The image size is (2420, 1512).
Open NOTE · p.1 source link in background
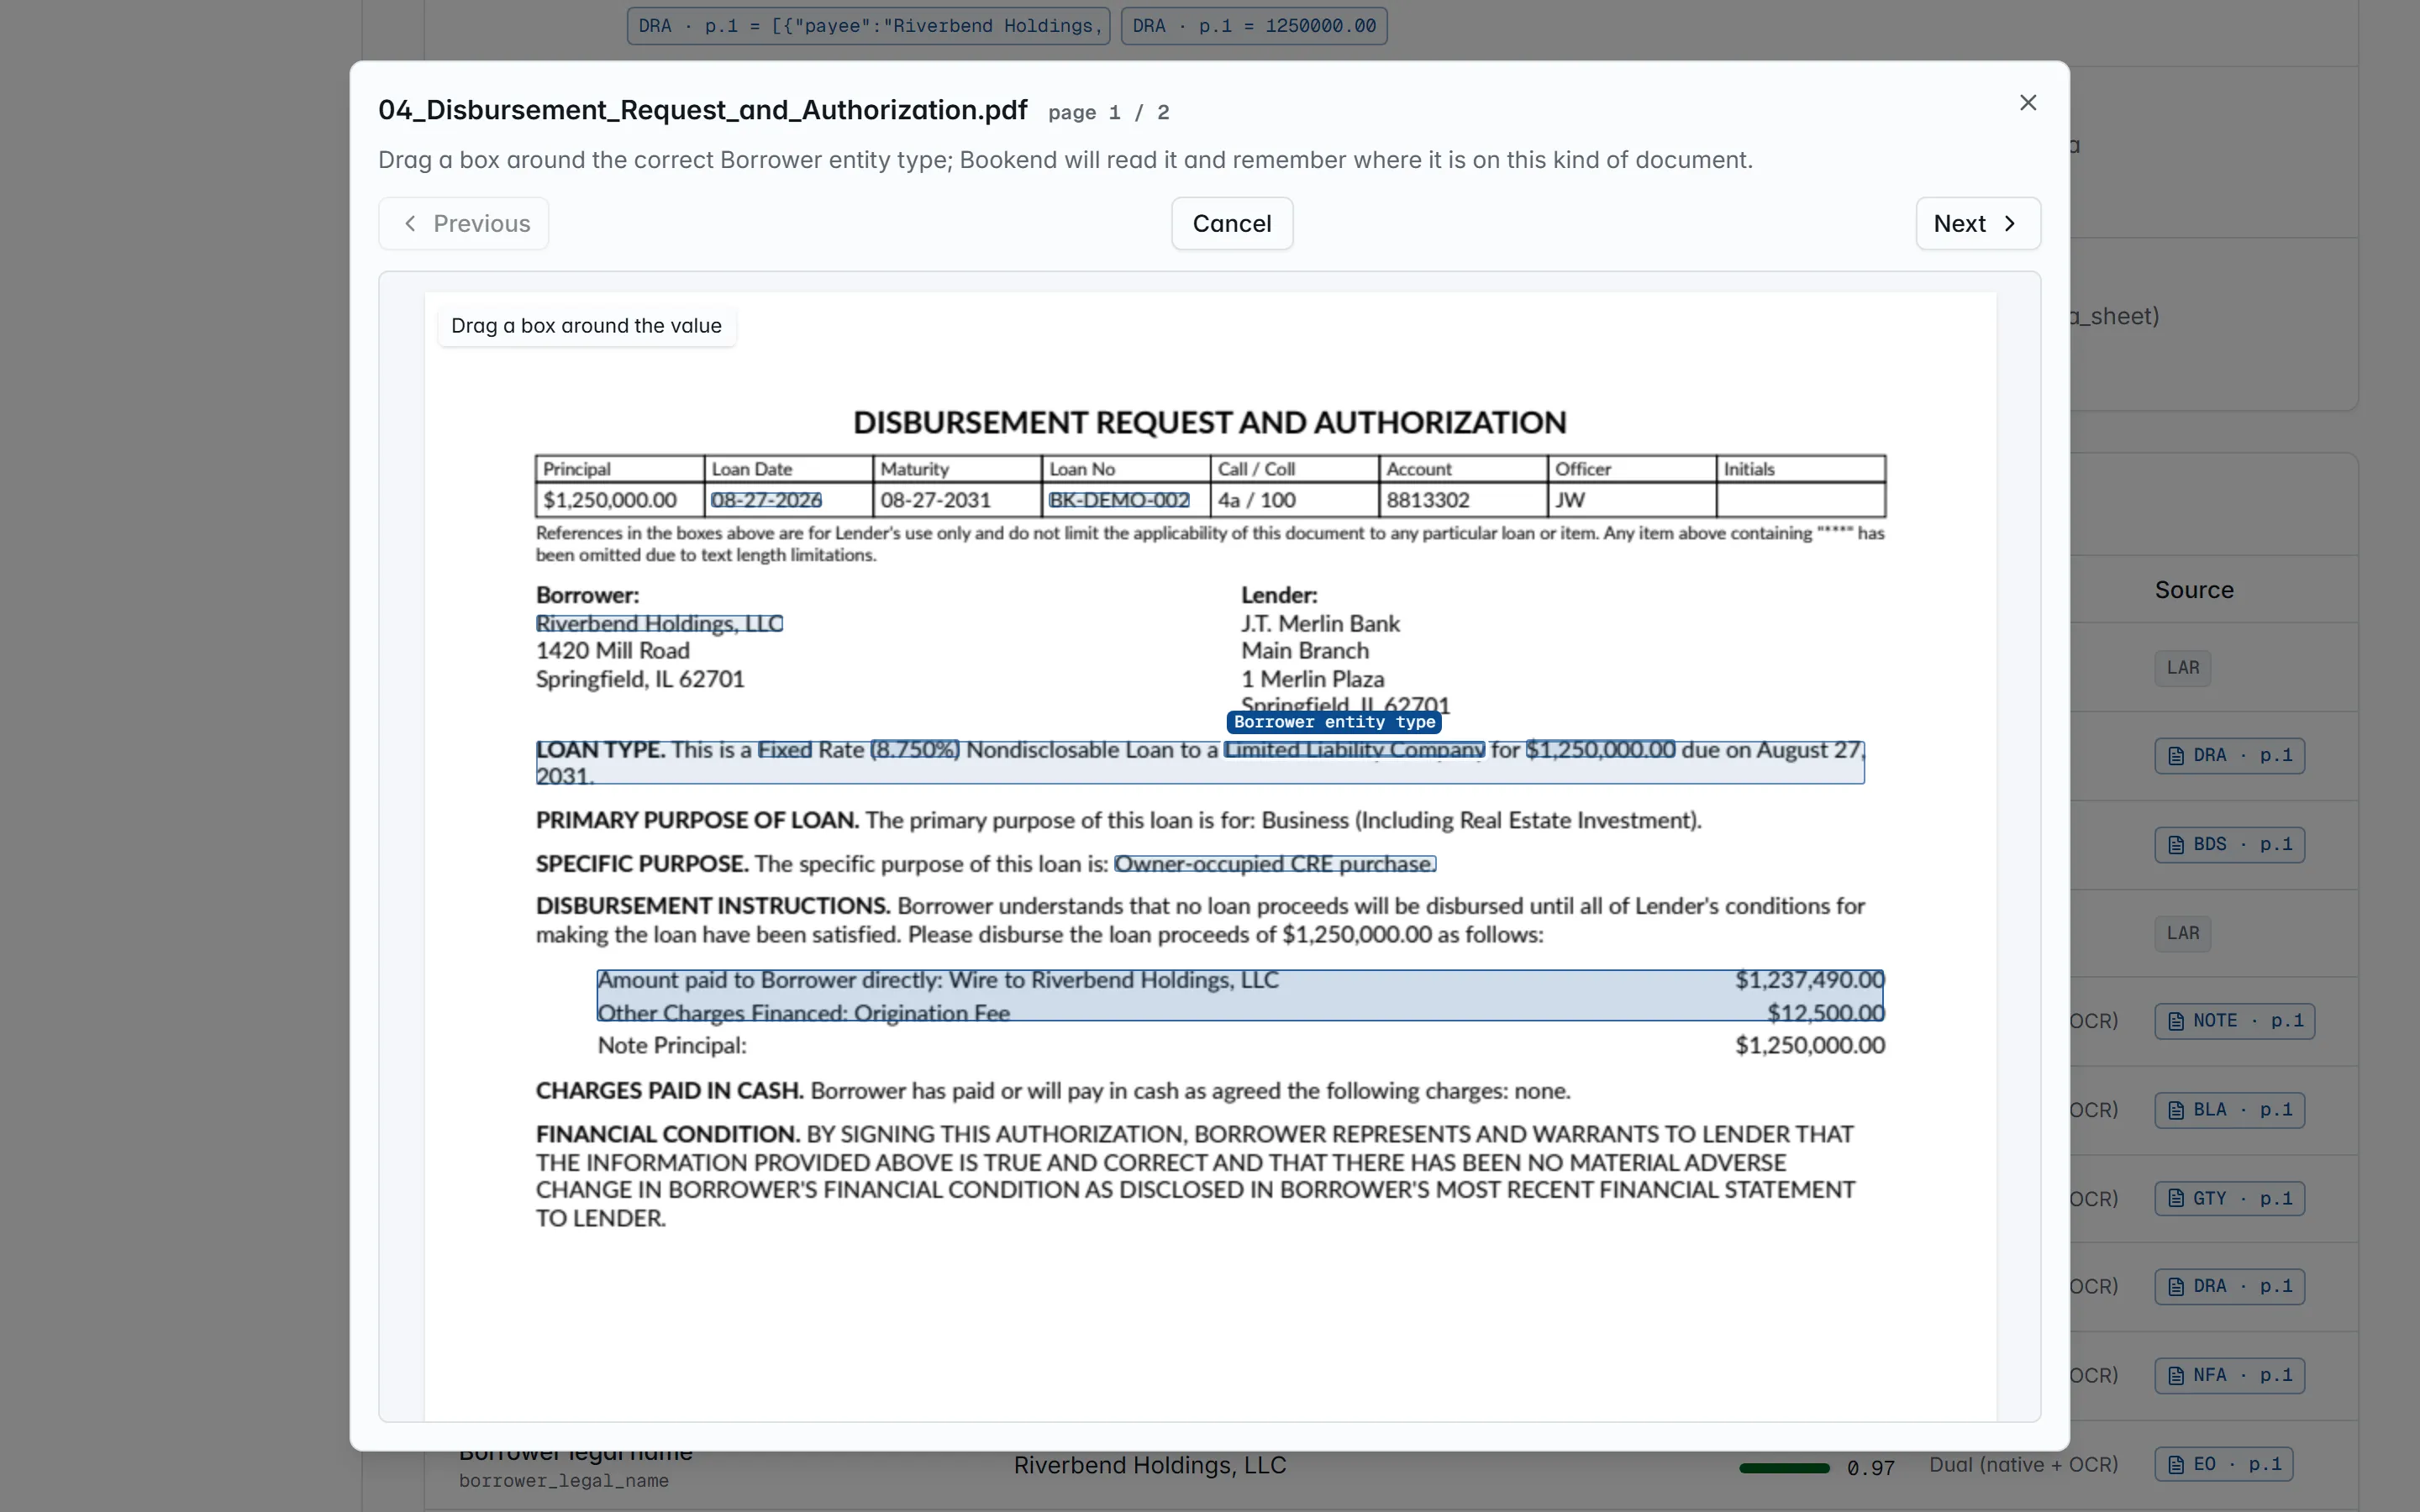pos(2234,1021)
